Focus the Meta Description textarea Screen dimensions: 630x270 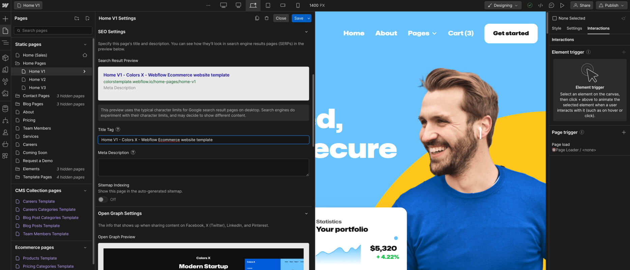click(203, 167)
